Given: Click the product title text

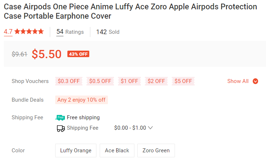Looking at the screenshot, I should tap(130, 11).
